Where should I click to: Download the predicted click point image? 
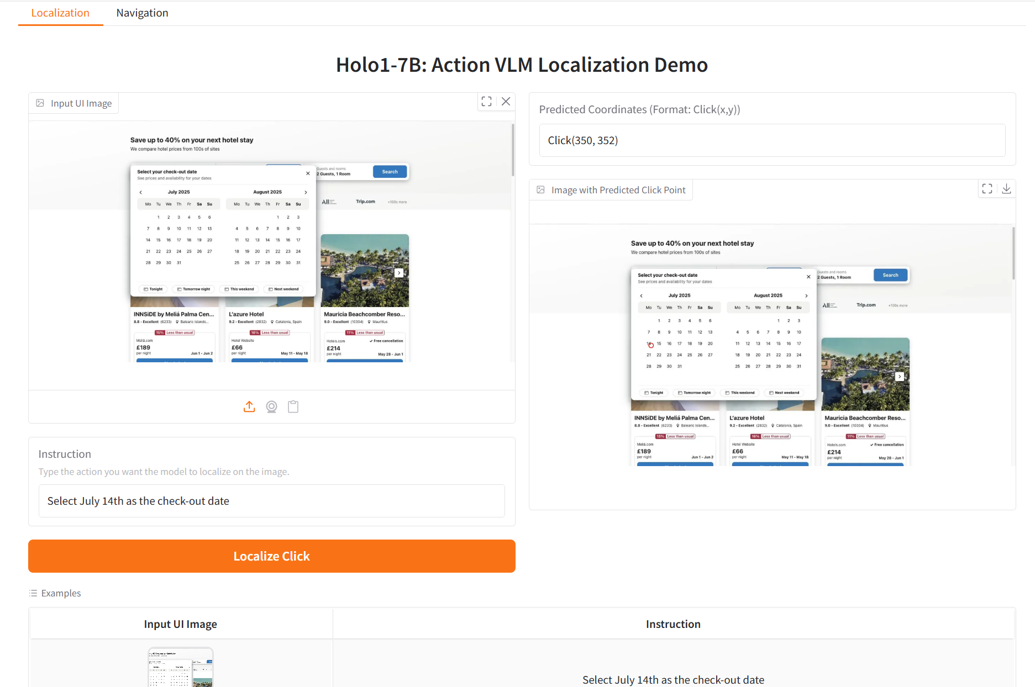(1006, 189)
